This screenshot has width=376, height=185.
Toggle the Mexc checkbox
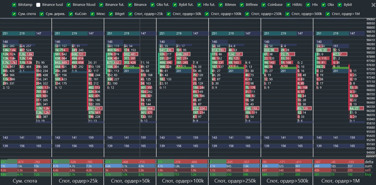[93, 14]
